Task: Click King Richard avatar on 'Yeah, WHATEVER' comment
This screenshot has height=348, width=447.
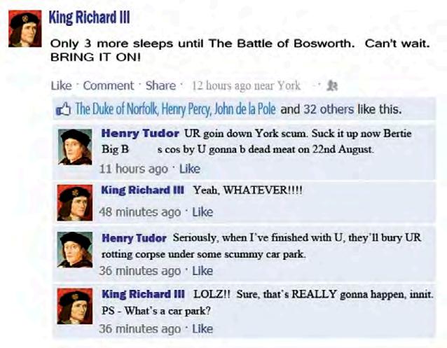Action: coord(75,203)
